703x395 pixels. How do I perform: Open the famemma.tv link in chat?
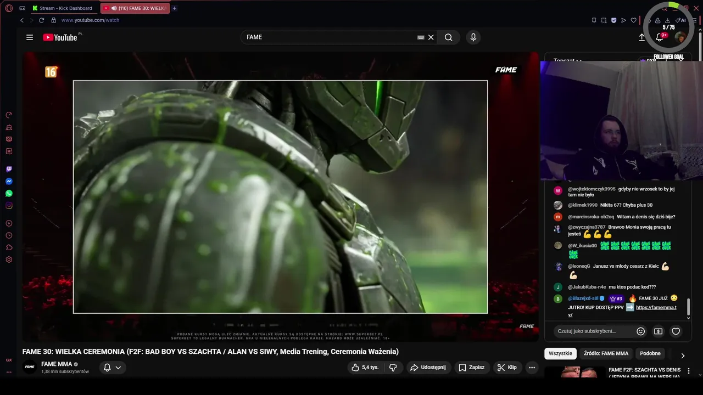click(656, 308)
